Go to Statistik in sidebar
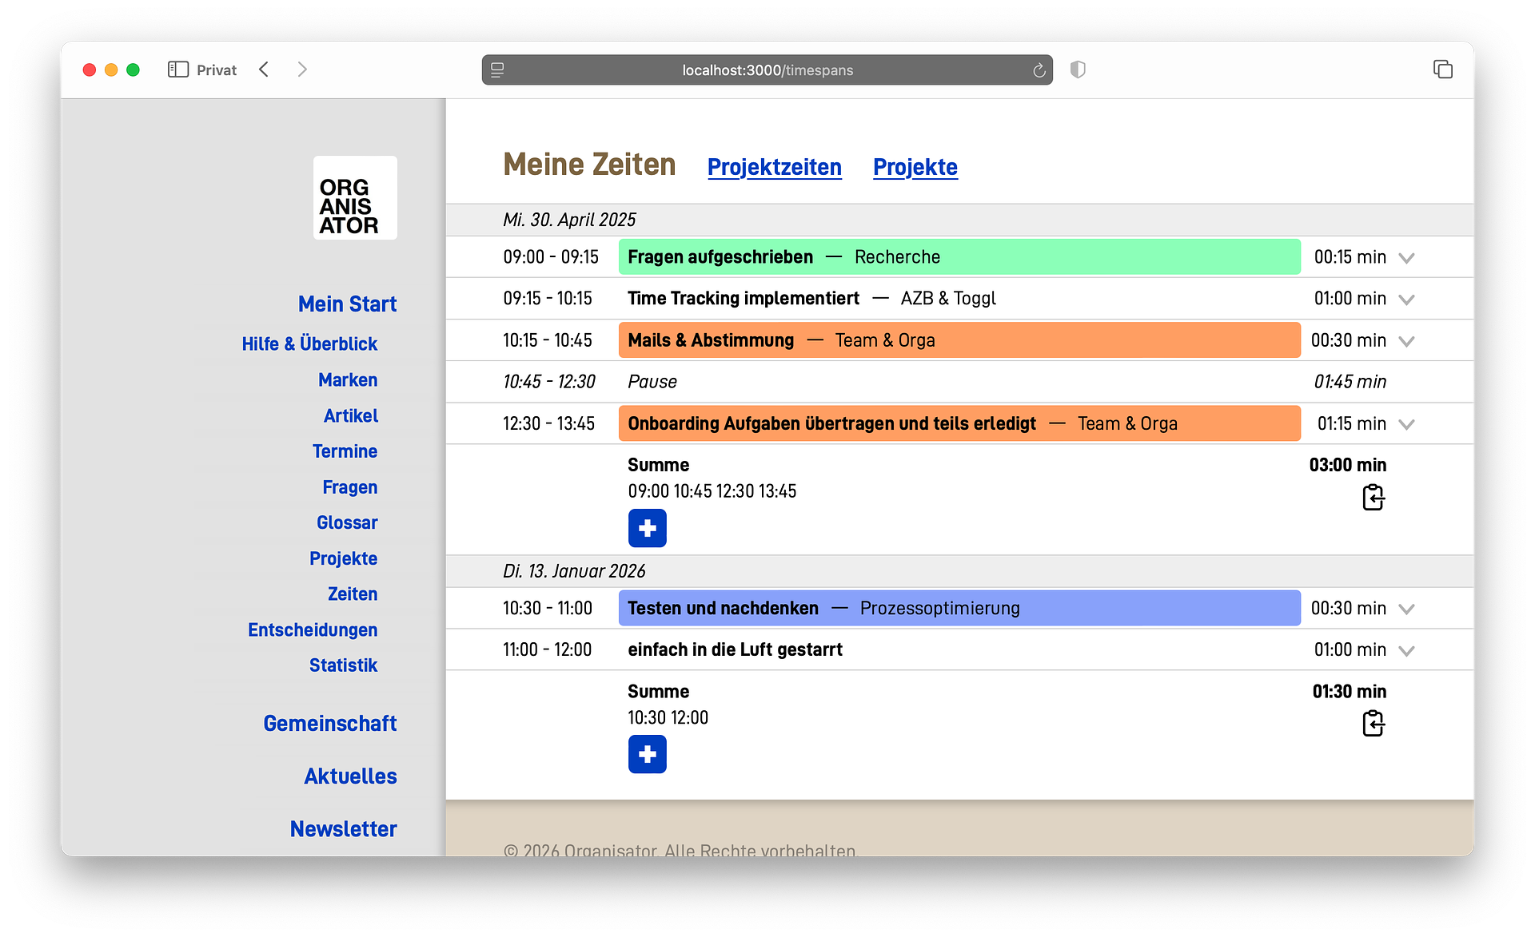This screenshot has width=1535, height=937. tap(343, 665)
